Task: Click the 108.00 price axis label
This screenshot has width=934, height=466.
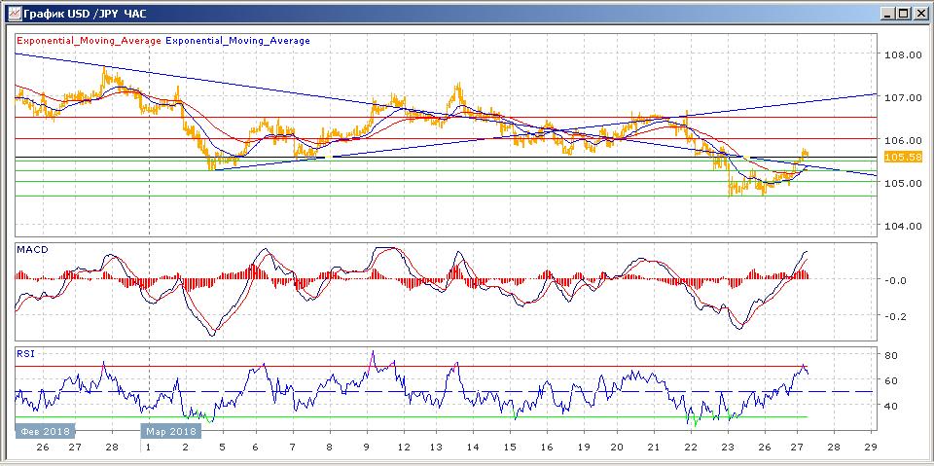Action: (x=905, y=54)
